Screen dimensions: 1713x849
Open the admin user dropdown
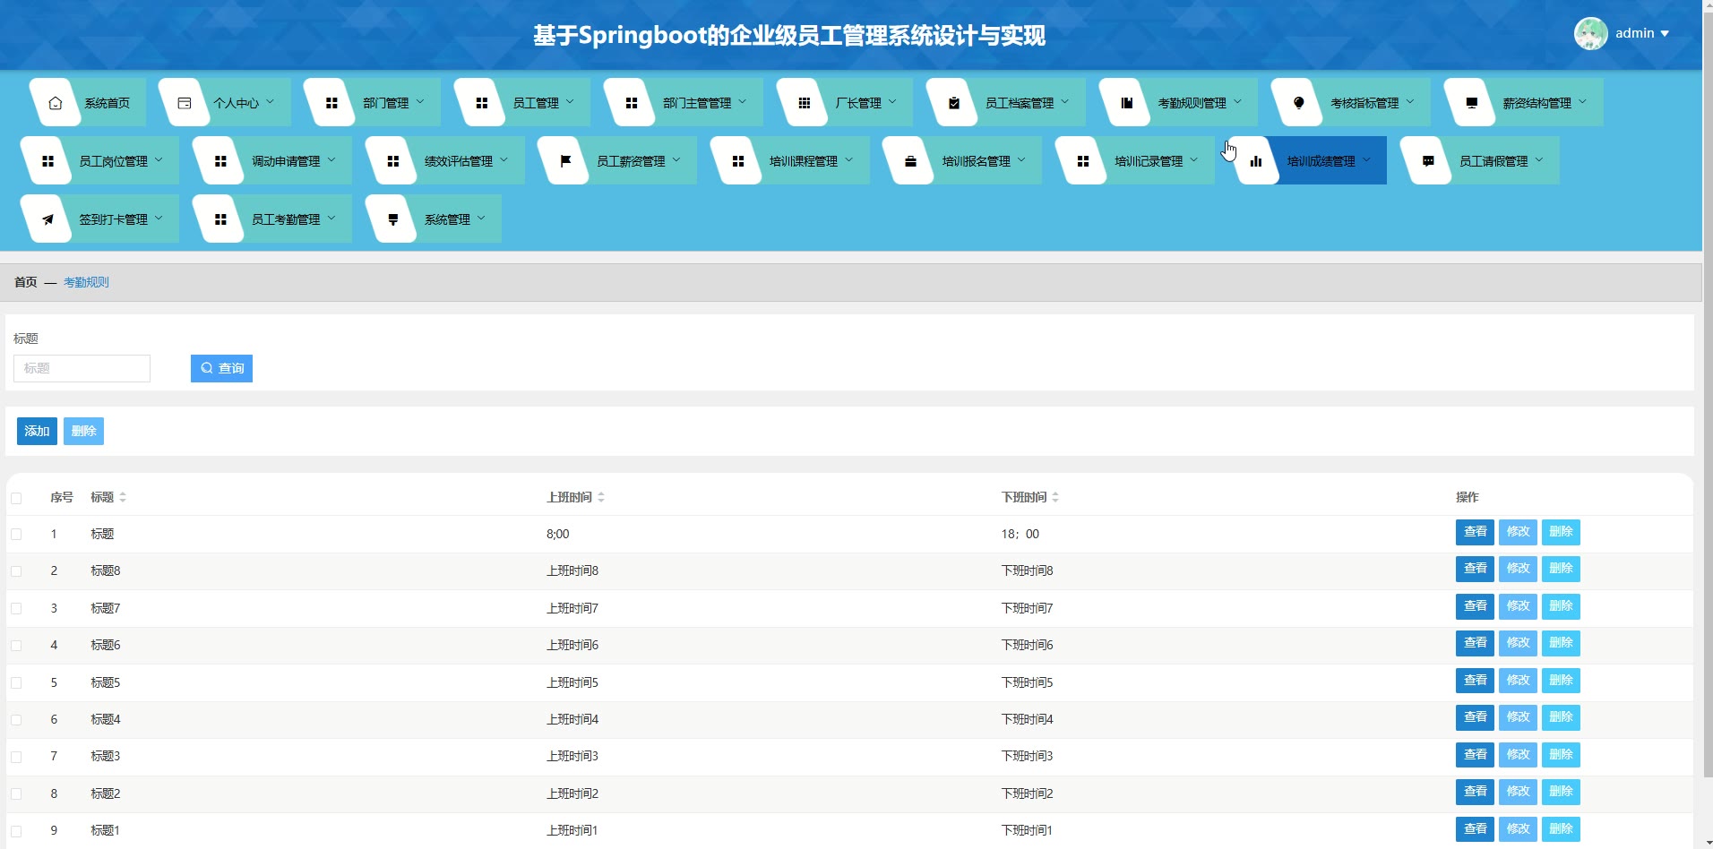[x=1623, y=34]
